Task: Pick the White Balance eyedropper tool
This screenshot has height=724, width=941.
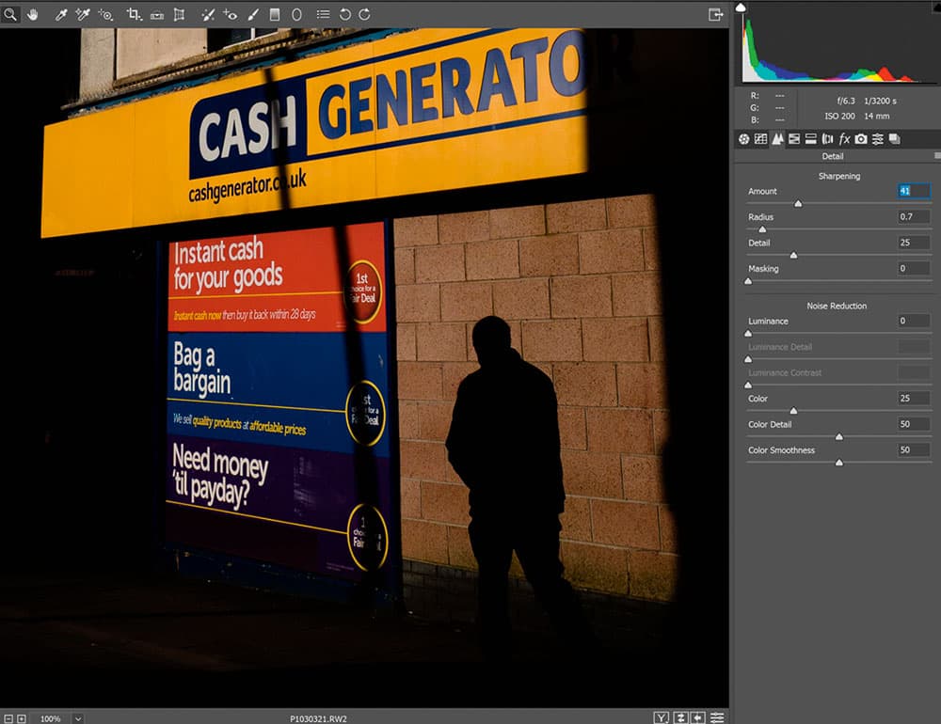Action: (x=60, y=14)
